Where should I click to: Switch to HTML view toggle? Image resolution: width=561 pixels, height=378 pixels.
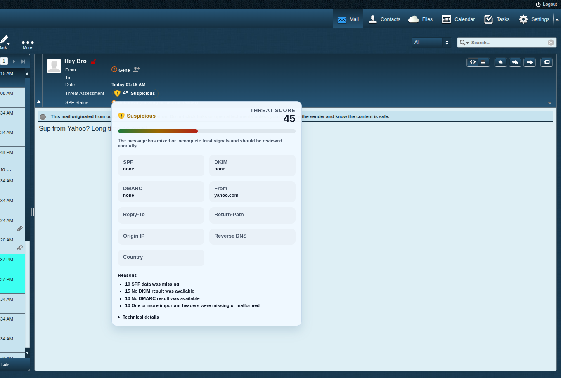(x=473, y=62)
